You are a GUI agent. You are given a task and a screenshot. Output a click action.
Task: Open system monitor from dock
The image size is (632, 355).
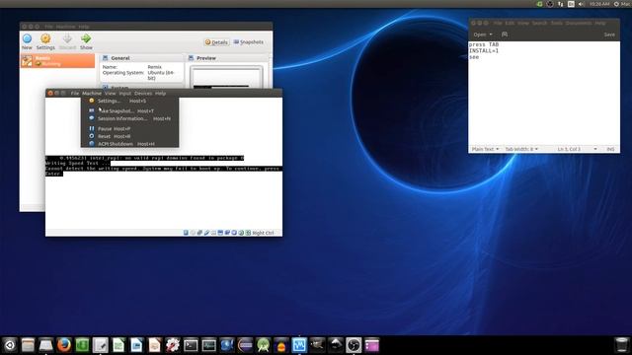(208, 345)
